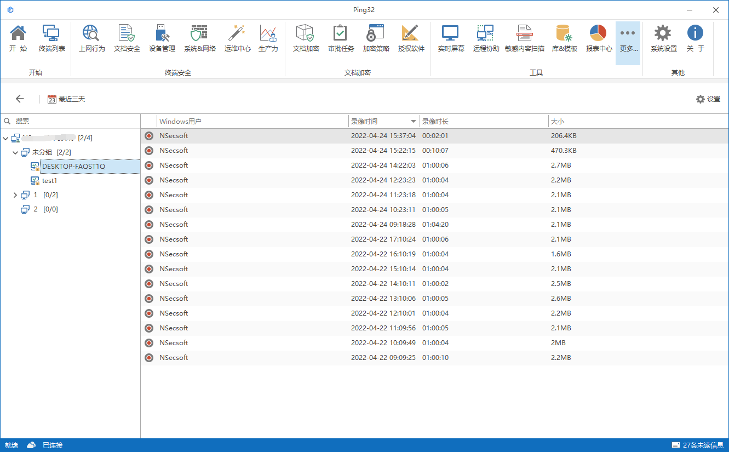Play recording from 2022-04-24 15:37:04
The width and height of the screenshot is (729, 452).
(x=435, y=136)
